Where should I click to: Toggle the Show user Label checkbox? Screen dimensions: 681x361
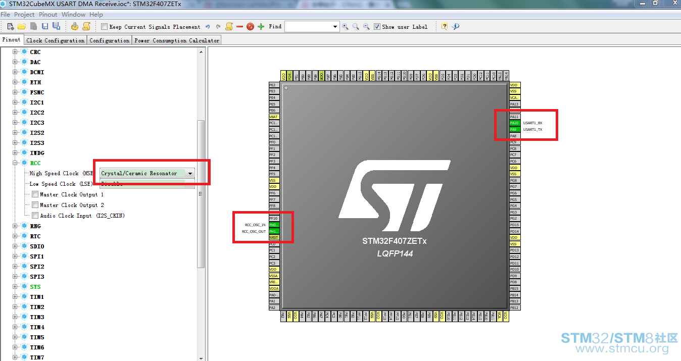[x=377, y=27]
